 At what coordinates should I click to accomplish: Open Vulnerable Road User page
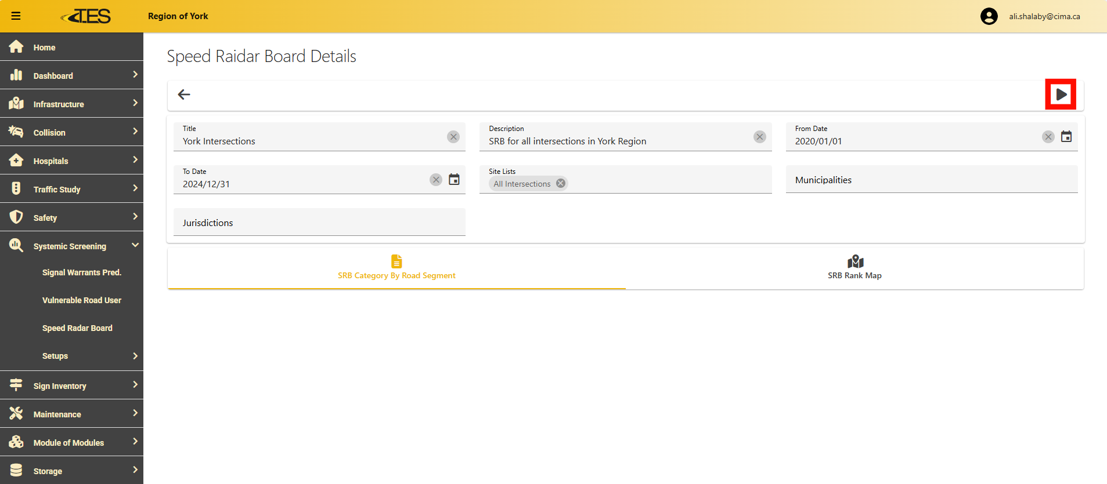point(81,300)
